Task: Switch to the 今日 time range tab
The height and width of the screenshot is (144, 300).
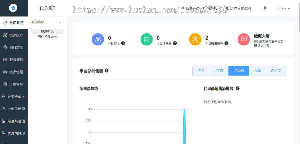Action: (201, 71)
